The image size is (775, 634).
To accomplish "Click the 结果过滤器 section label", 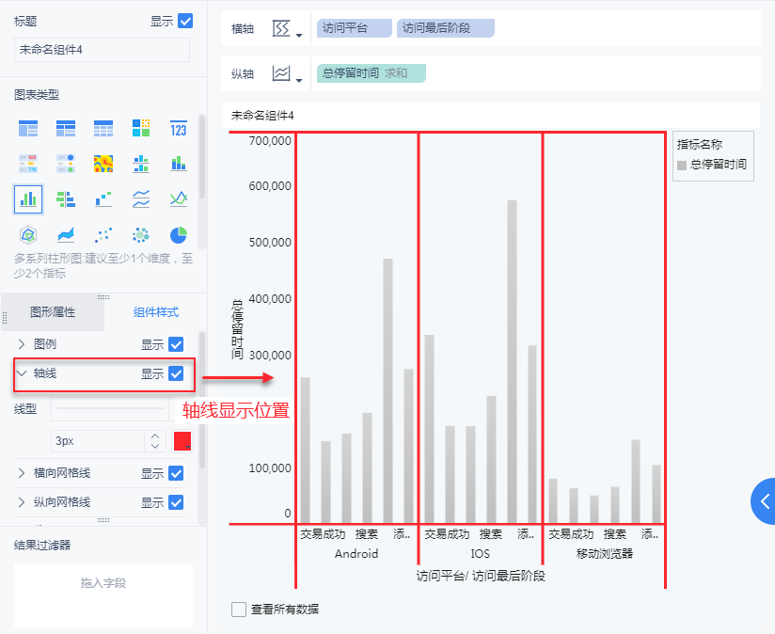I will click(42, 545).
